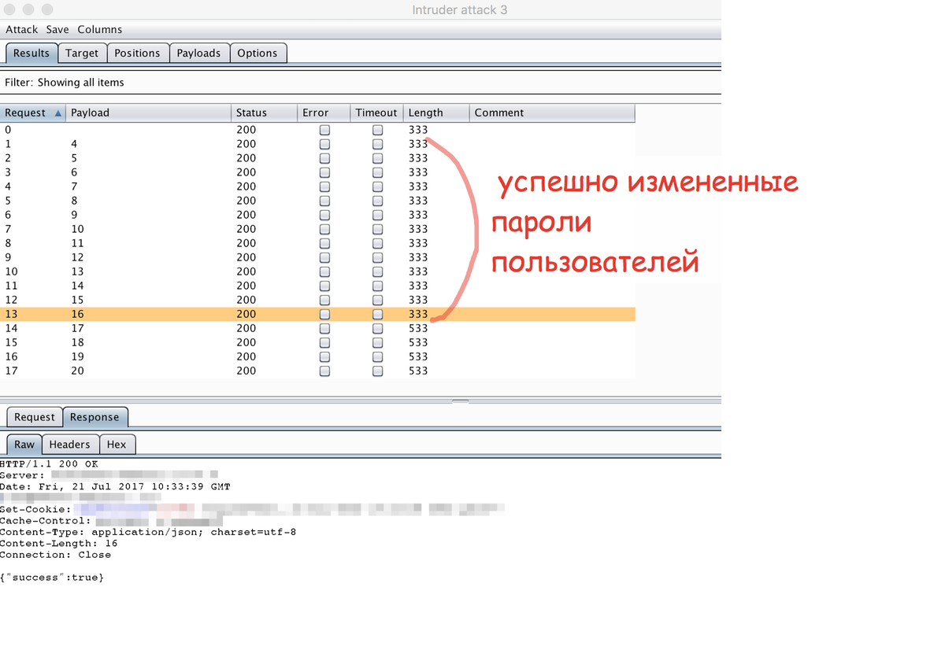Click the Cache-Control header line

pyautogui.click(x=111, y=521)
